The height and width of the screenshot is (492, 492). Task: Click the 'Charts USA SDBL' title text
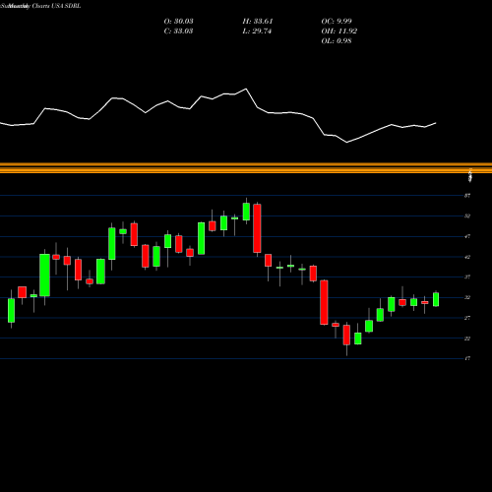[56, 6]
